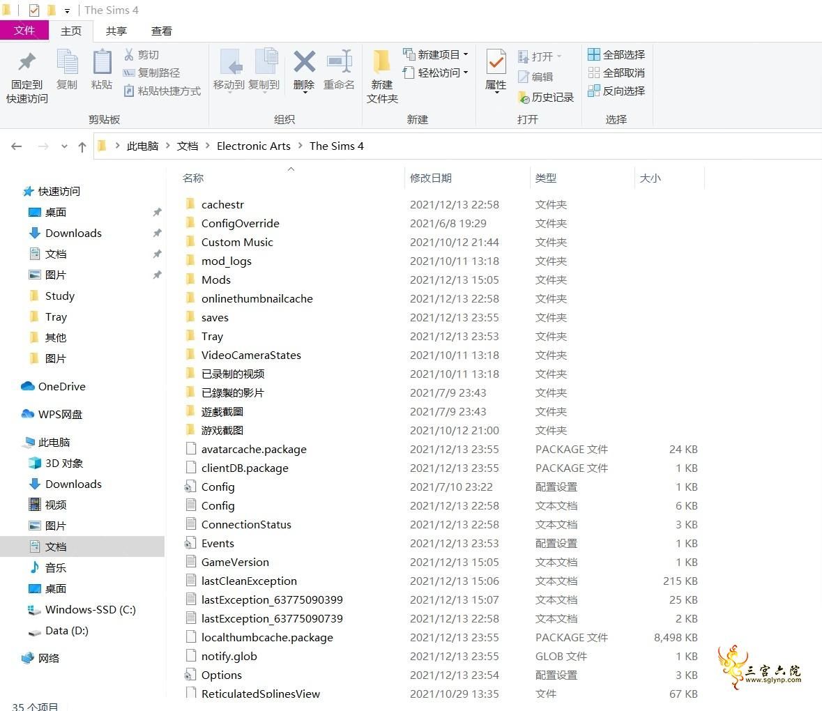822x711 pixels.
Task: Click the Rename (重命名) icon
Action: pos(339,62)
